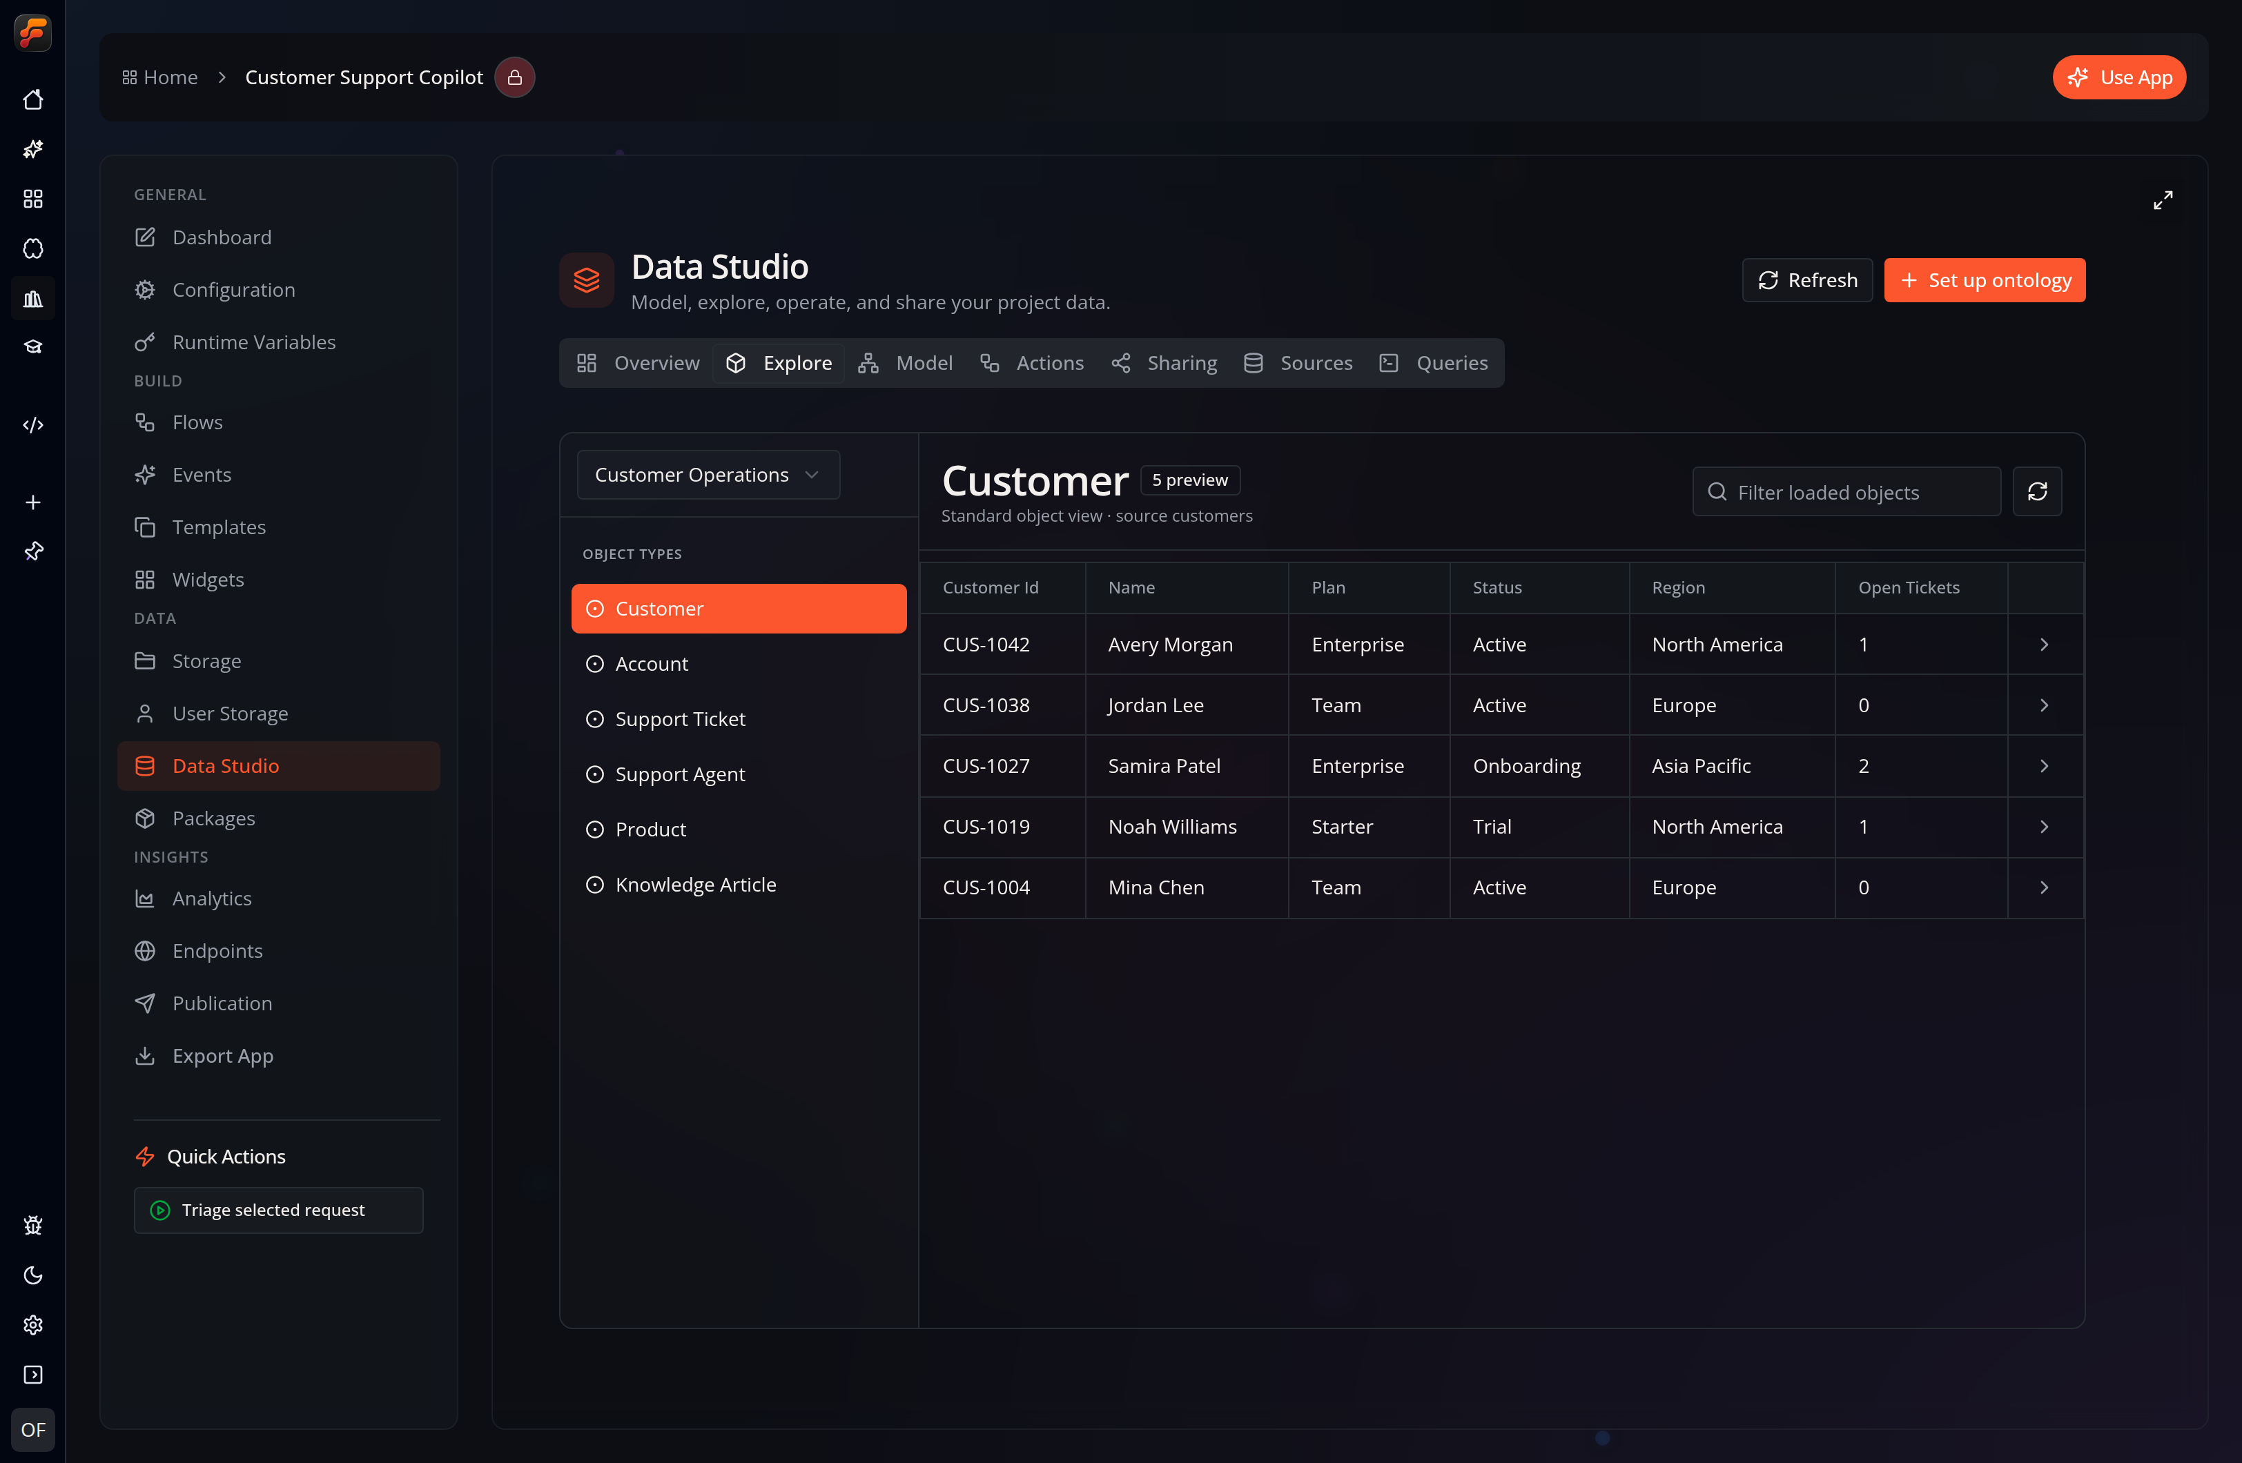This screenshot has height=1463, width=2242.
Task: Select the Product object type
Action: 739,830
